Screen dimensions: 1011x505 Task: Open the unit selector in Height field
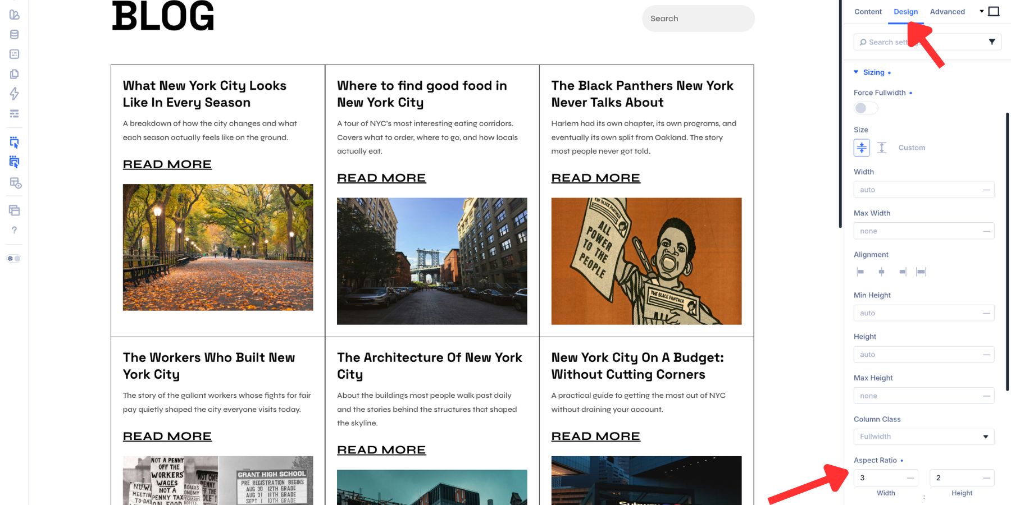tap(986, 355)
